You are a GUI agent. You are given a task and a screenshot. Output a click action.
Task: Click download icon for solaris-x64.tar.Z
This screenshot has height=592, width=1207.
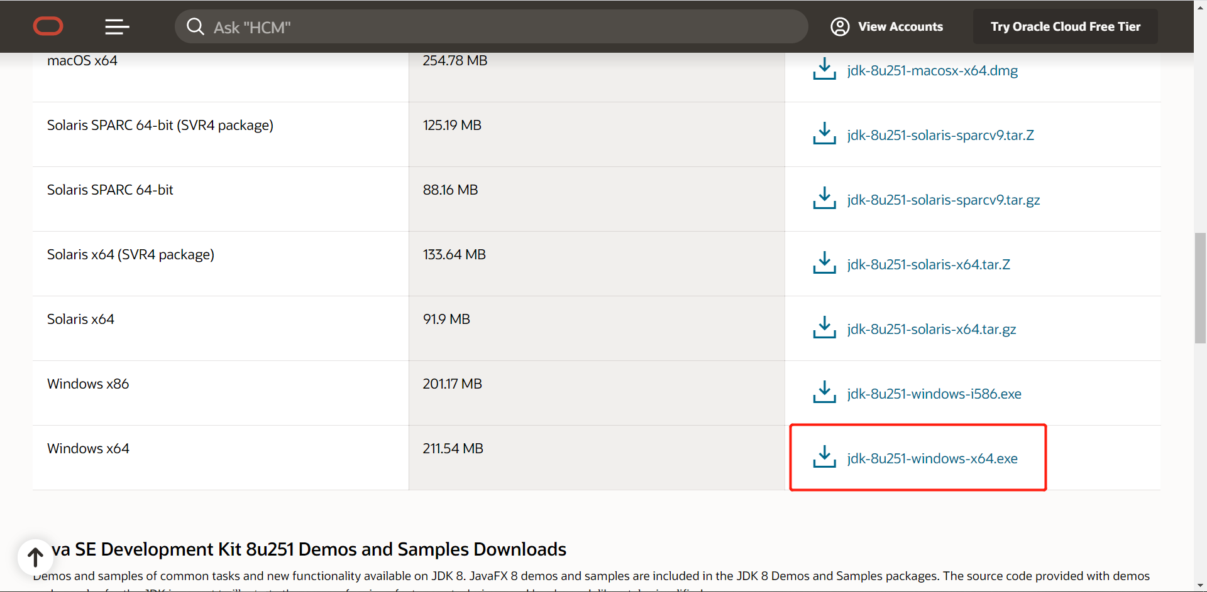pyautogui.click(x=824, y=263)
